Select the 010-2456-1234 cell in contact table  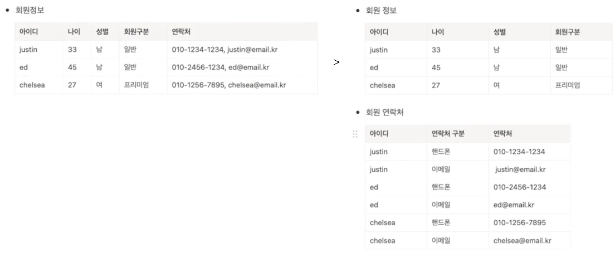(x=530, y=187)
